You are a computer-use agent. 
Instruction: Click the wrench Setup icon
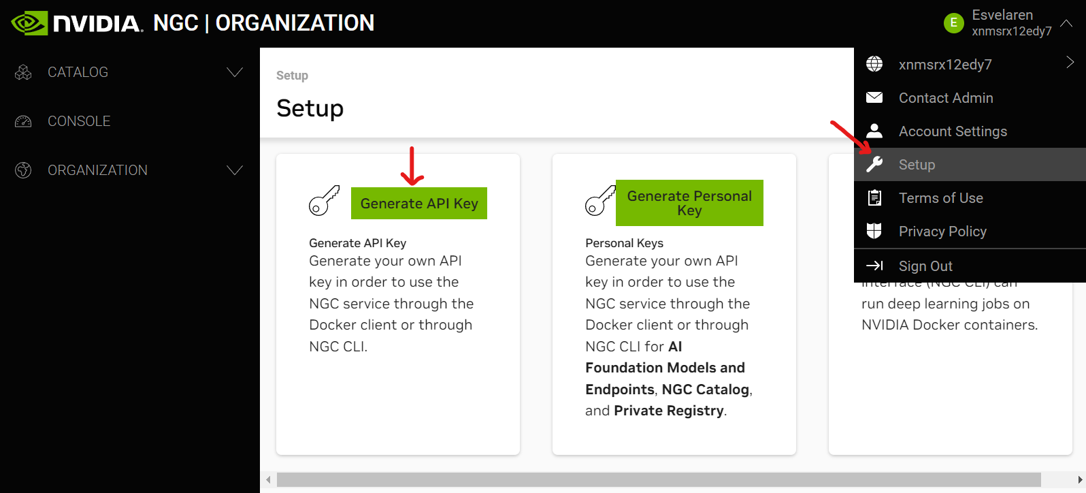(874, 164)
